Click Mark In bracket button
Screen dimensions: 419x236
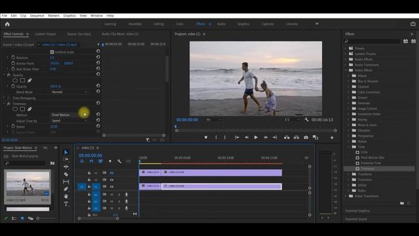point(216,137)
